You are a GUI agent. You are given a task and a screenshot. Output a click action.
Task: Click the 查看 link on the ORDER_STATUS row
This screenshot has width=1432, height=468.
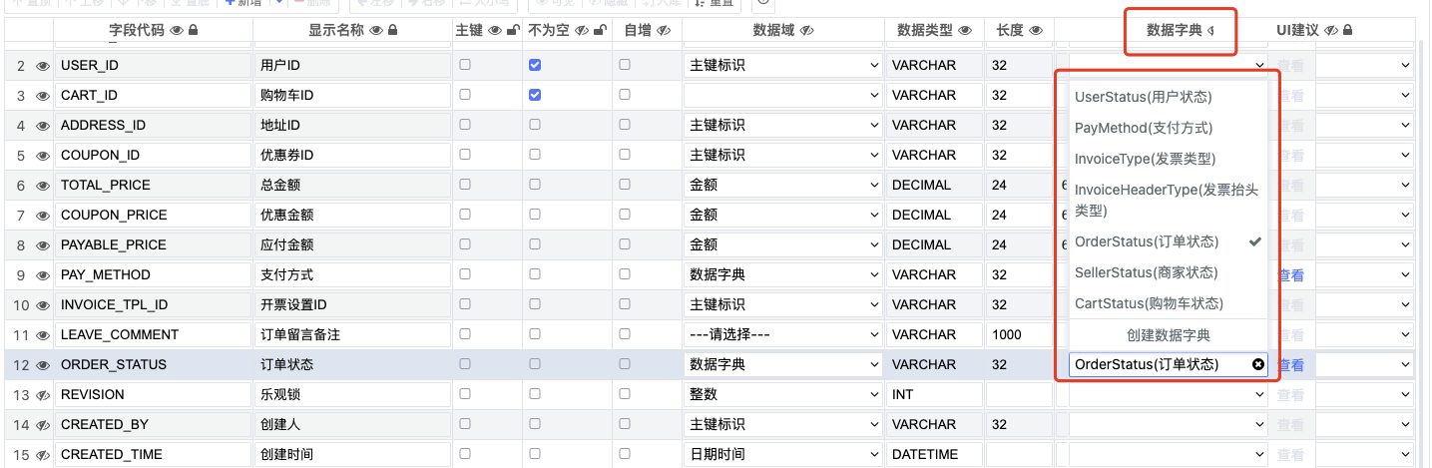point(1291,365)
